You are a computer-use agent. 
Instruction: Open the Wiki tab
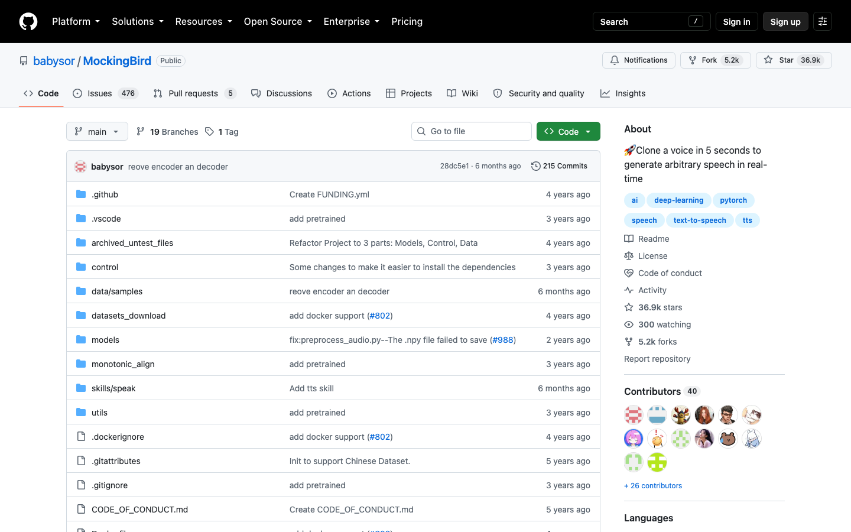(462, 93)
